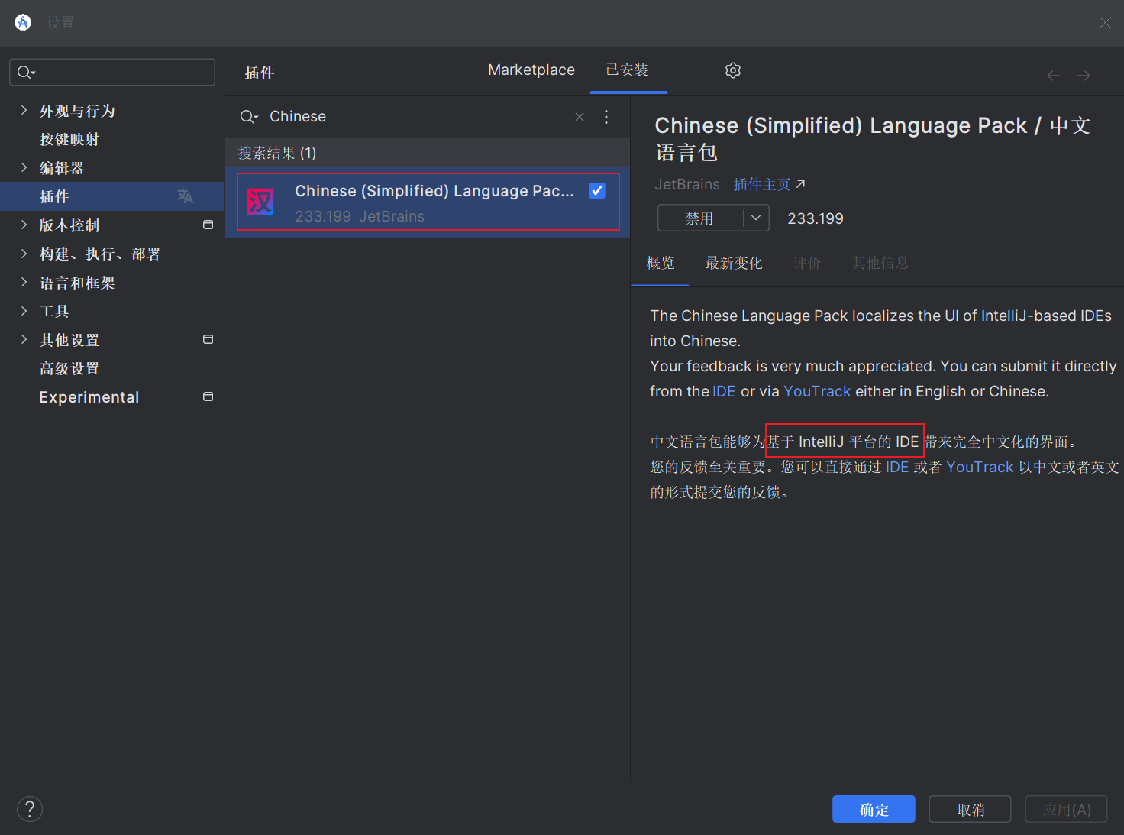Switch to the Marketplace tab
The width and height of the screenshot is (1124, 835).
point(531,70)
